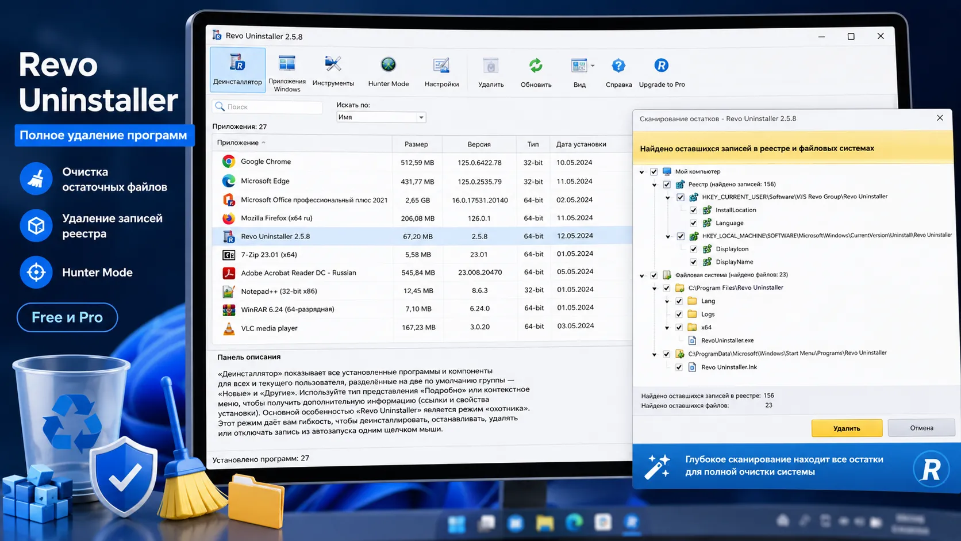The height and width of the screenshot is (541, 961).
Task: Toggle Мой компьютер checkbox
Action: [654, 171]
